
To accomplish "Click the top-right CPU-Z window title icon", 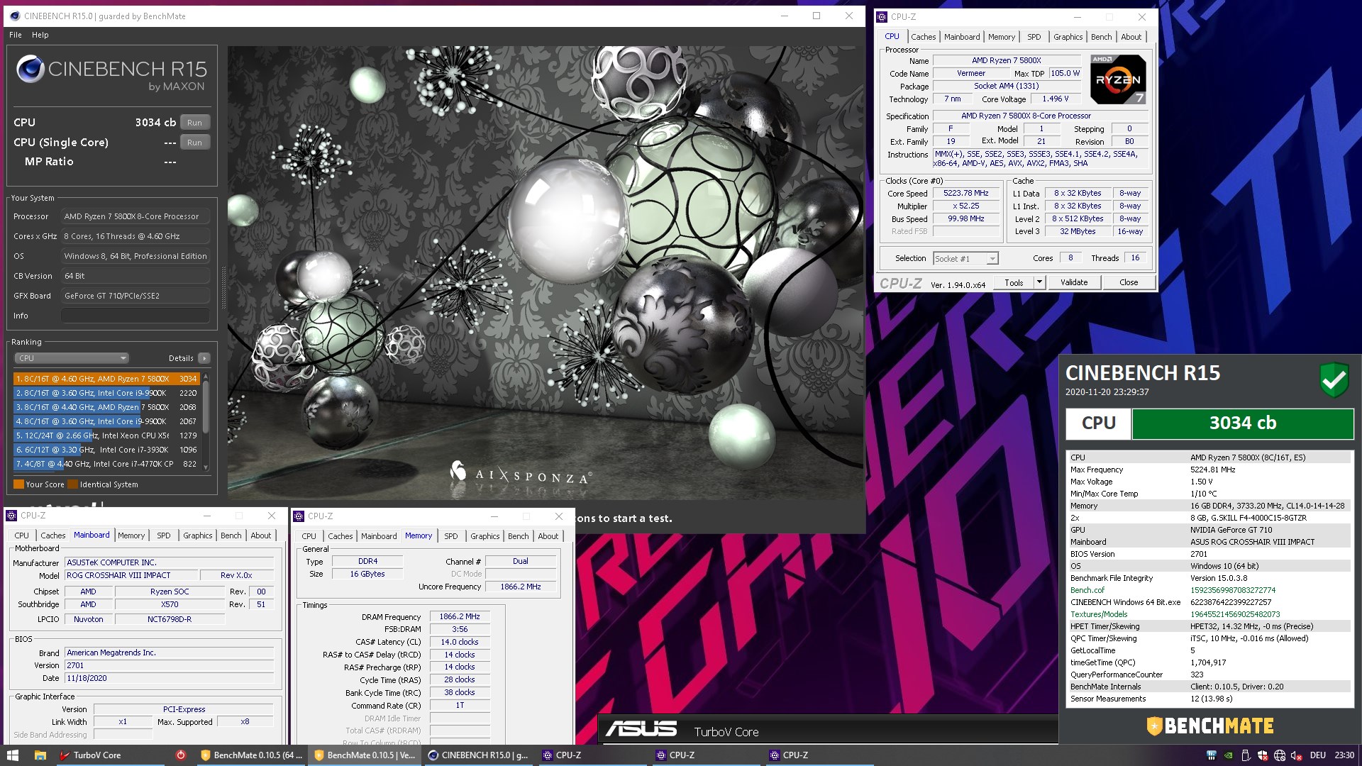I will 882,16.
